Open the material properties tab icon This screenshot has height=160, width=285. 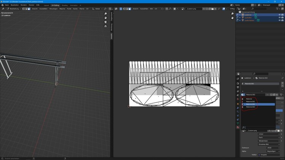(238, 127)
